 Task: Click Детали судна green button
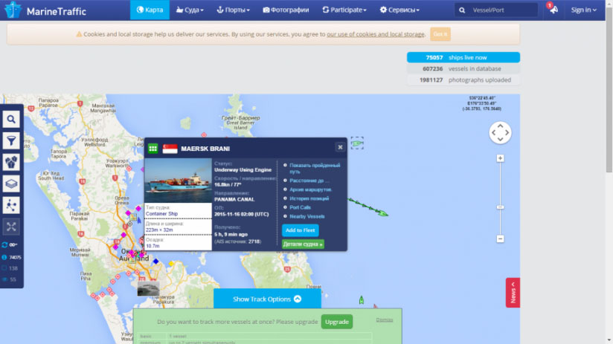303,244
